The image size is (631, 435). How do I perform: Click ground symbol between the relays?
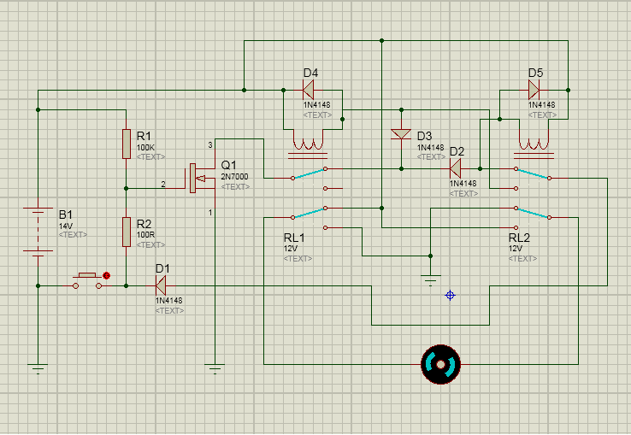(x=431, y=280)
